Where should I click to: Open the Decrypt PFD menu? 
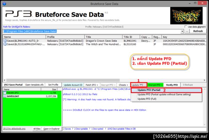pyautogui.click(x=108, y=85)
